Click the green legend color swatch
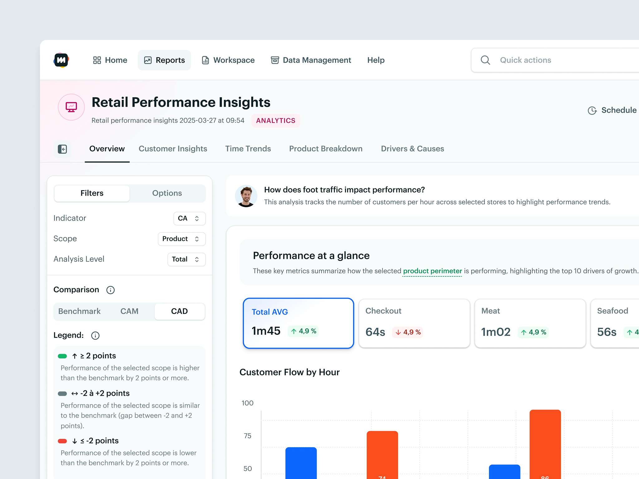Viewport: 639px width, 479px height. pyautogui.click(x=62, y=356)
